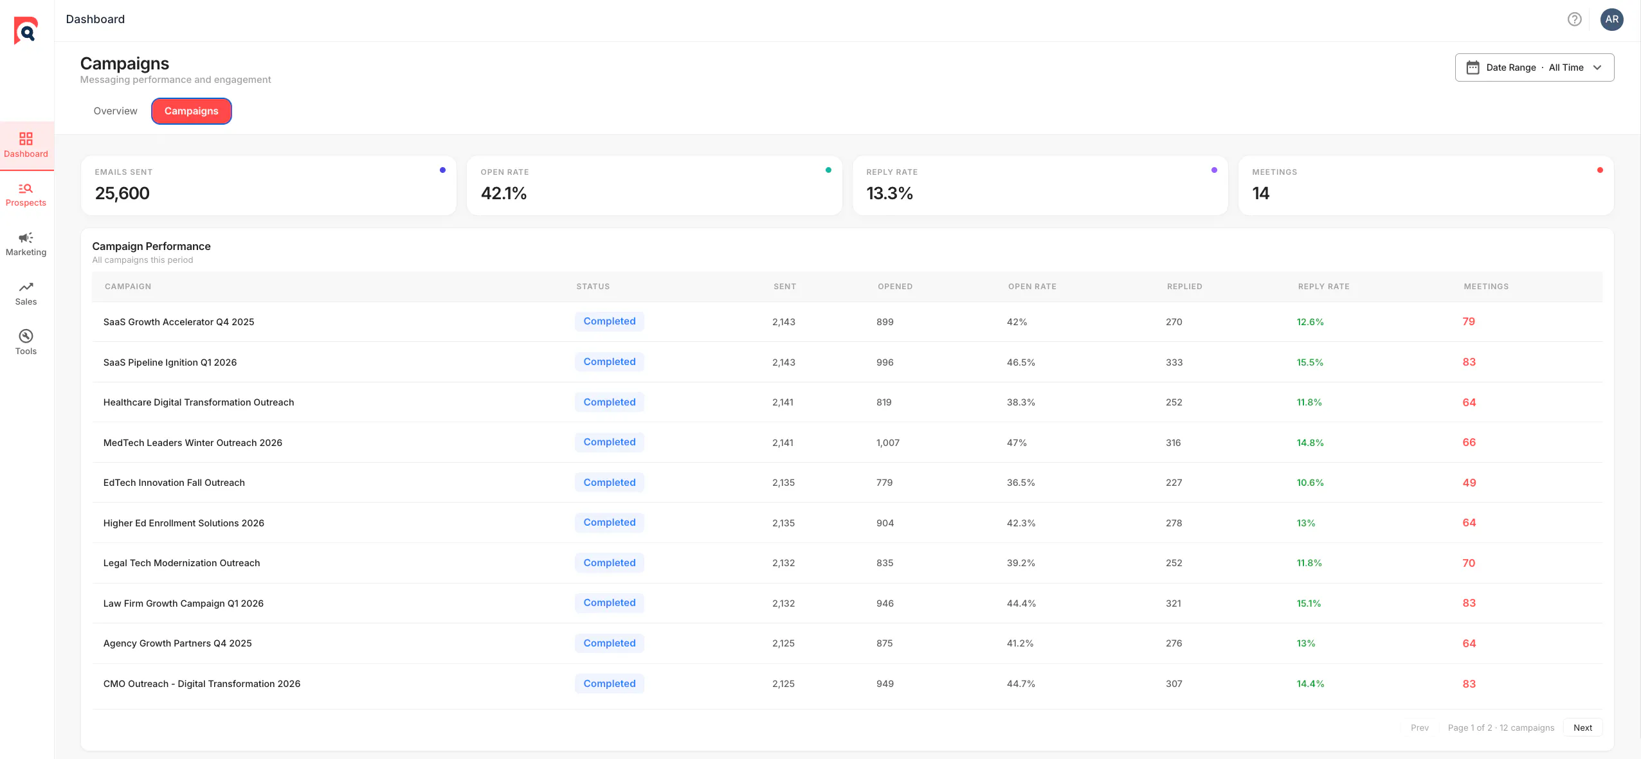Click the blue dot on Emails Sent card
This screenshot has height=759, width=1641.
point(442,170)
